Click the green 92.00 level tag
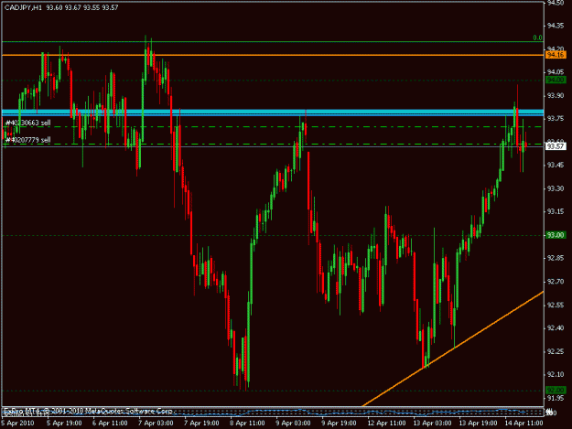Viewport: 572px width, 429px height. tap(556, 391)
